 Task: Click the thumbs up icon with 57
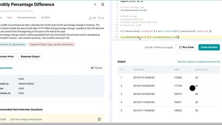[x=90, y=18]
